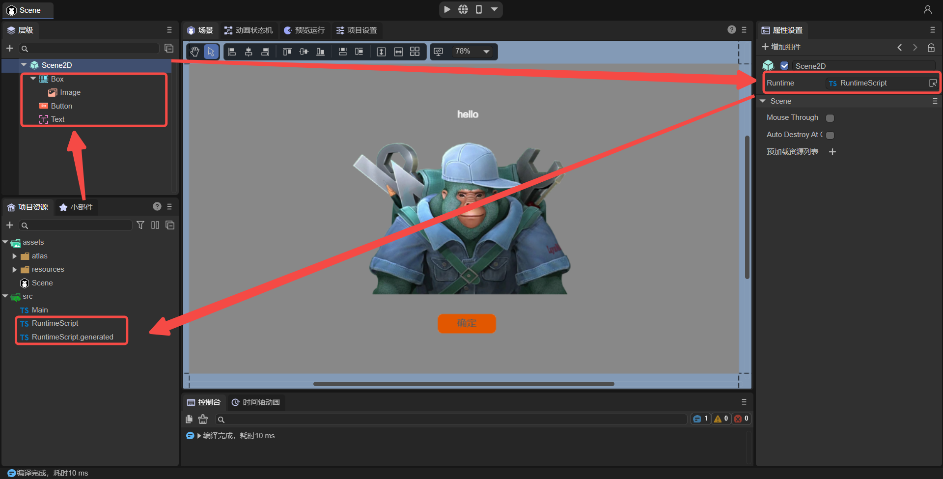
Task: Click the mobile device preview icon
Action: 479,9
